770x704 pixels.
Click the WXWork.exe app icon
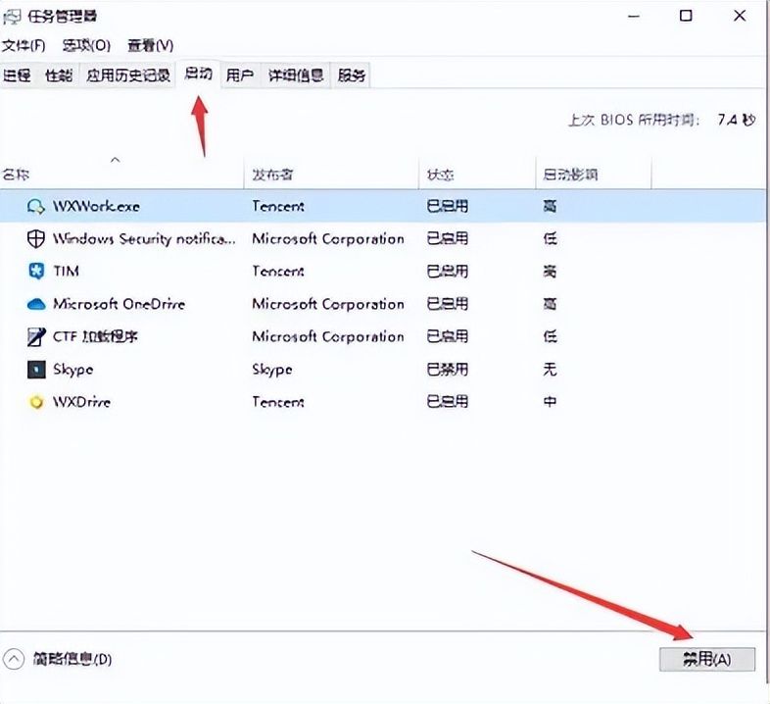36,206
